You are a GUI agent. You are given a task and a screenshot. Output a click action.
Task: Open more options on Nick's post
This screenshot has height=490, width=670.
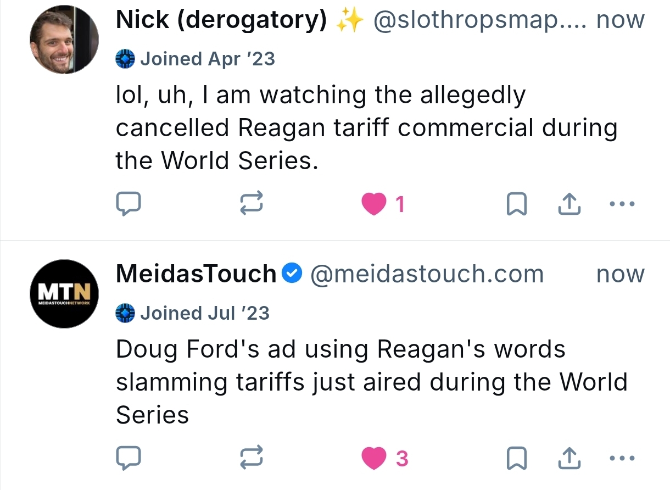tap(622, 204)
